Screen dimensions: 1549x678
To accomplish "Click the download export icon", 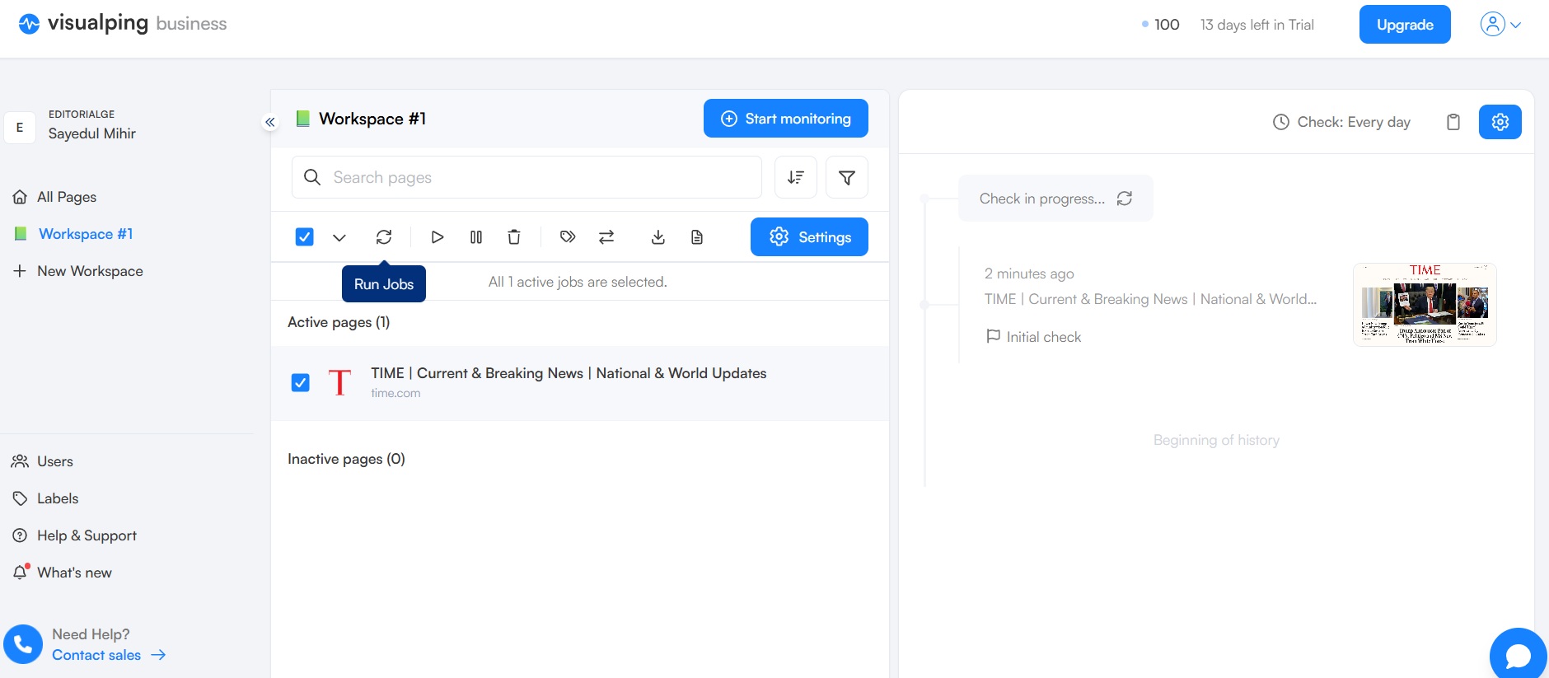I will tap(658, 237).
